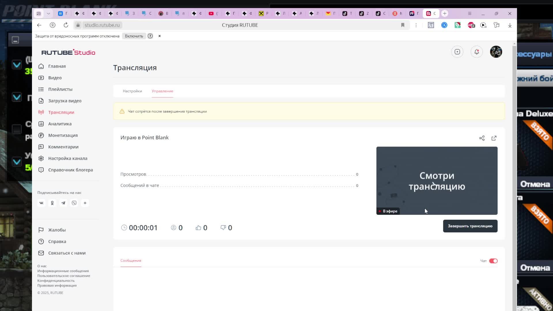Click Смотри трансляцию preview thumbnail
Screen dimensions: 553x311
coord(437,180)
